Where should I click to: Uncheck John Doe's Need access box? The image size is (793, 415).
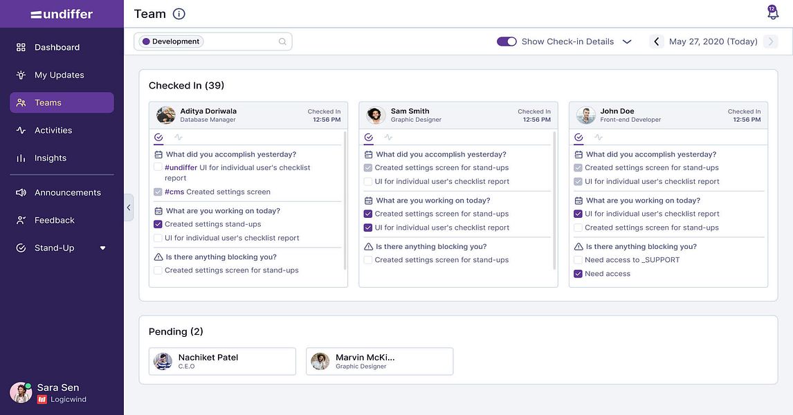click(x=578, y=273)
